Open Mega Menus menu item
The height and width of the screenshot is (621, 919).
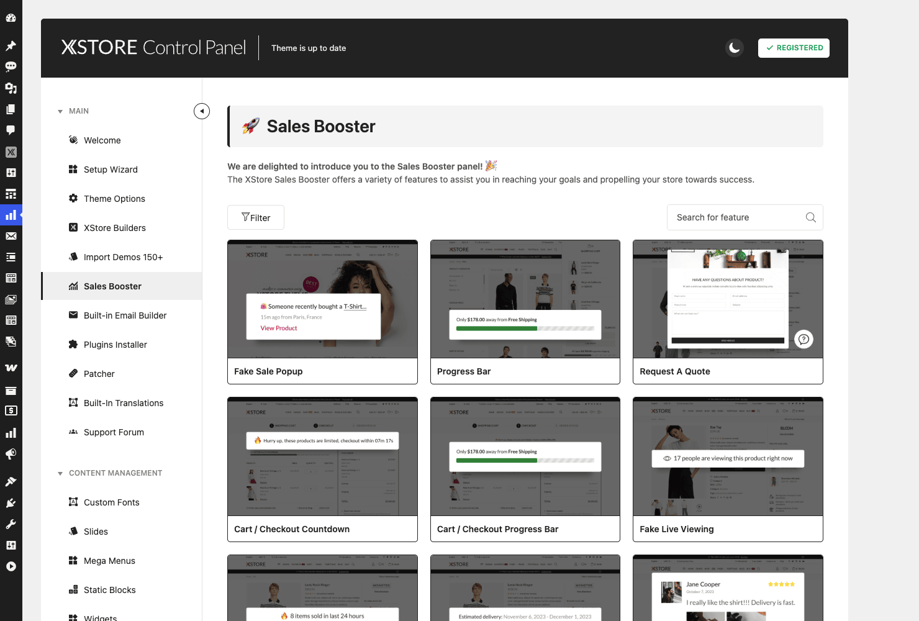122,561
